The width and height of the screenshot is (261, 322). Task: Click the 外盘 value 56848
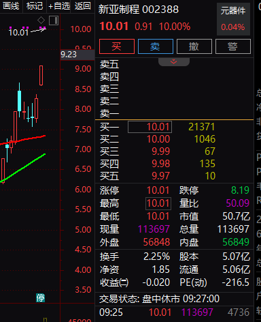pyautogui.click(x=156, y=242)
